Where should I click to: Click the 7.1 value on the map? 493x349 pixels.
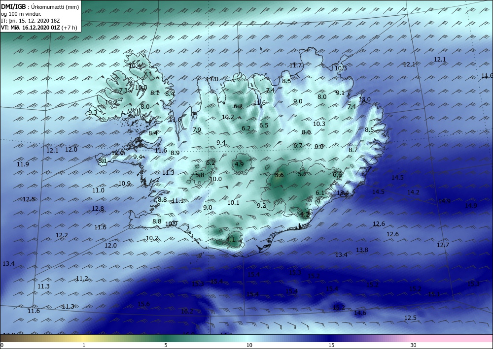147,74
